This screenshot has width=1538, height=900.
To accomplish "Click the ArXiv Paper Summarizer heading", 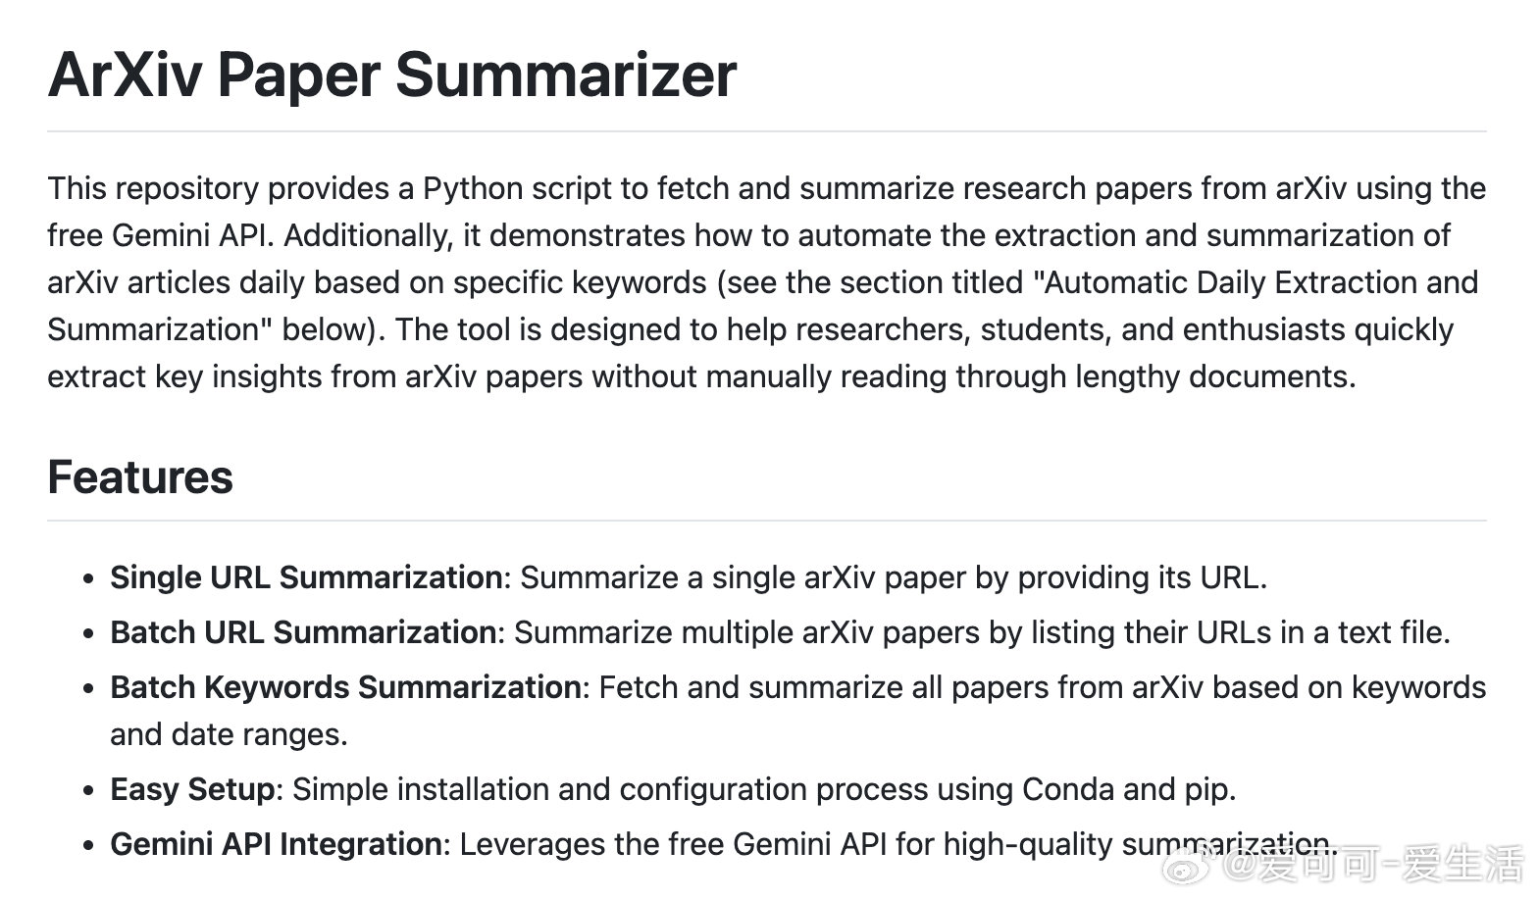I will [391, 75].
